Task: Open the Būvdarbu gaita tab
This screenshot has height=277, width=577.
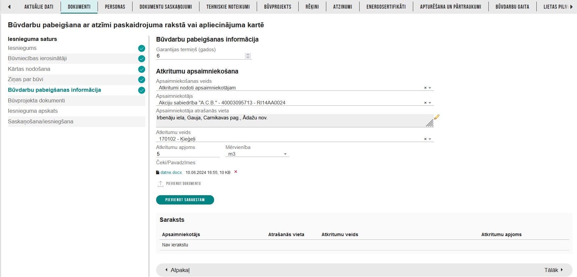Action: 512,7
